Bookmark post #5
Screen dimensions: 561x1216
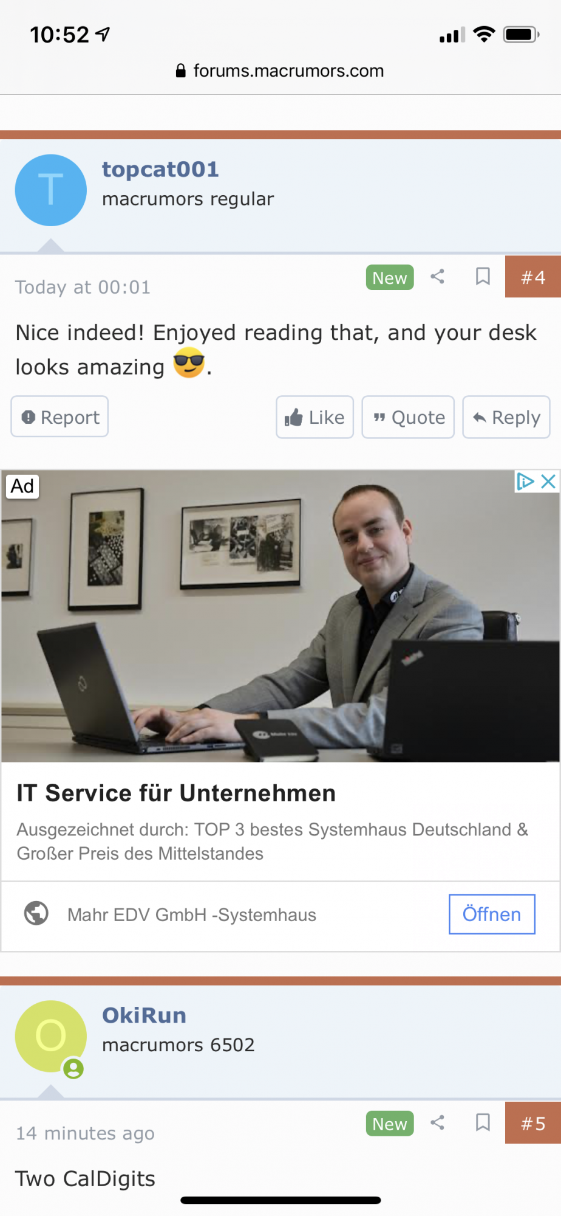coord(483,1122)
